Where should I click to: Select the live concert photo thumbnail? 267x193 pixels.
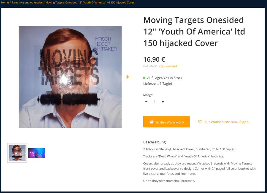click(x=36, y=153)
